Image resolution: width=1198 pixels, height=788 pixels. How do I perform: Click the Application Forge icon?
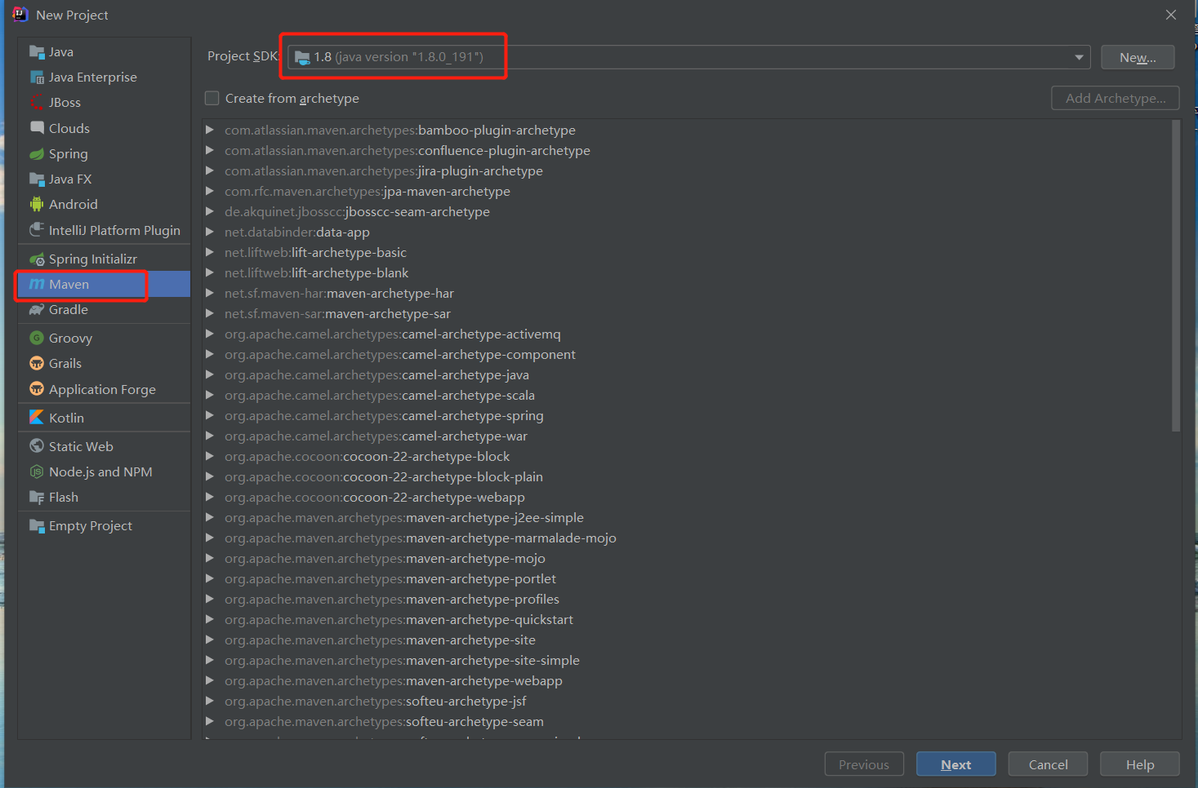point(37,389)
